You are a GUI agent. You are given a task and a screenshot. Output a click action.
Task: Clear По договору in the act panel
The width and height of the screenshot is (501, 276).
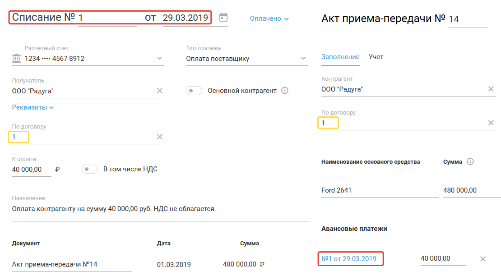(x=491, y=123)
